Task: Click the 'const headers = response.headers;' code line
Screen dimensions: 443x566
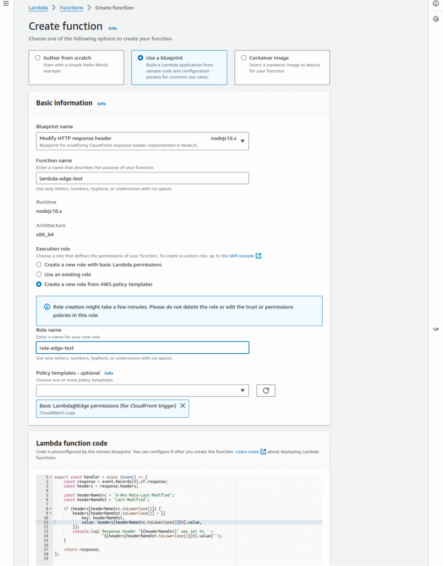Action: point(101,486)
